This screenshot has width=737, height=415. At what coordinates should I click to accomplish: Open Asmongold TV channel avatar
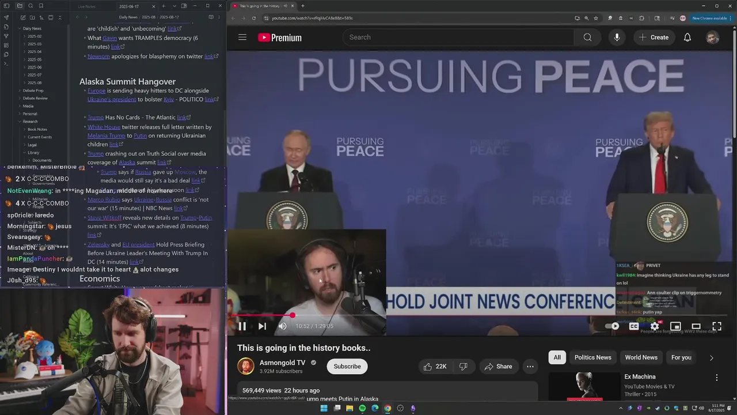(x=246, y=367)
